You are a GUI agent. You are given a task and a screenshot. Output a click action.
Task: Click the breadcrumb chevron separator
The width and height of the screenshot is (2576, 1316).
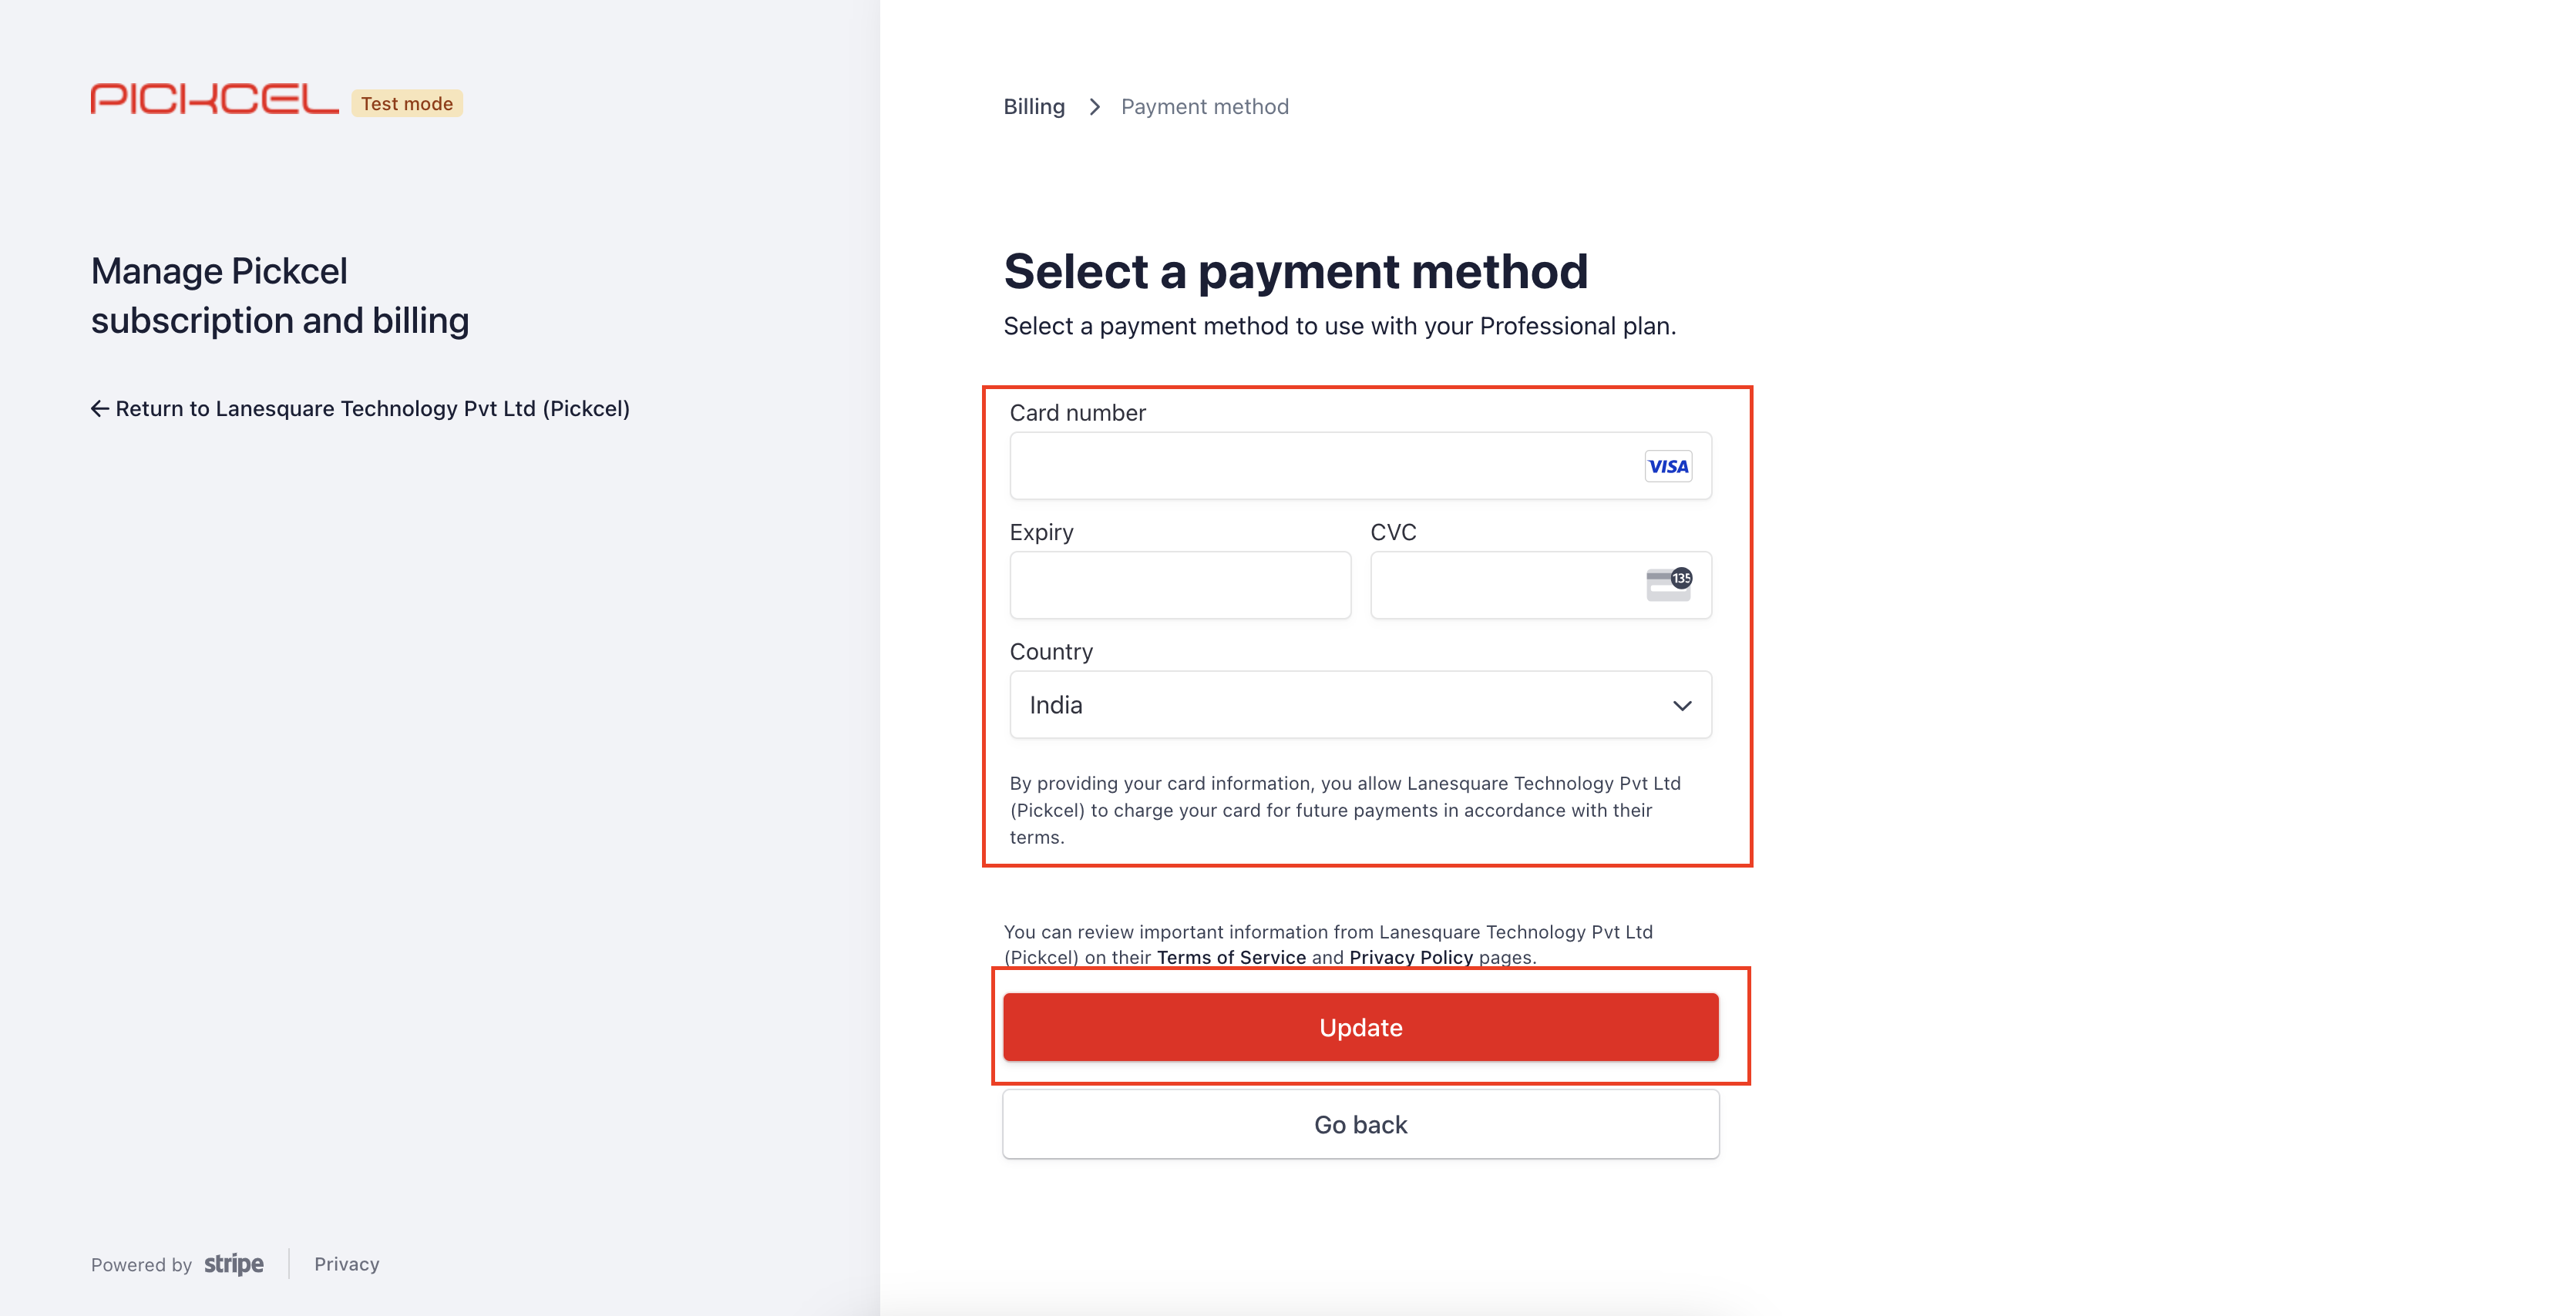[1095, 107]
